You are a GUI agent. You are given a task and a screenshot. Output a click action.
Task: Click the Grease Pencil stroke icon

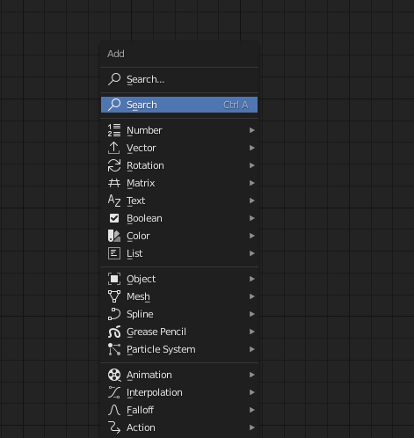pos(114,332)
